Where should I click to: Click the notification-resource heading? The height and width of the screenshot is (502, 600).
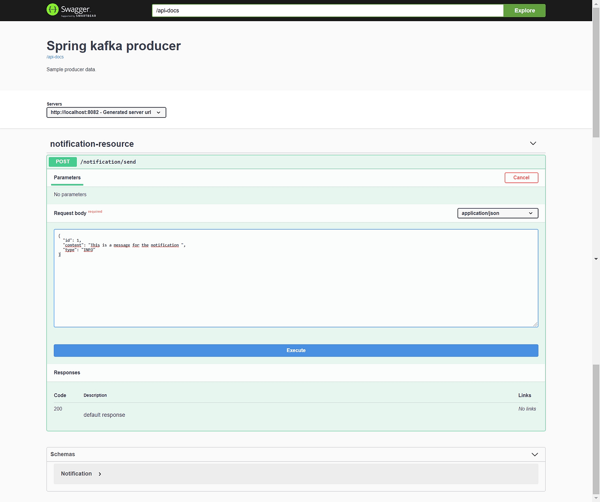[x=92, y=144]
